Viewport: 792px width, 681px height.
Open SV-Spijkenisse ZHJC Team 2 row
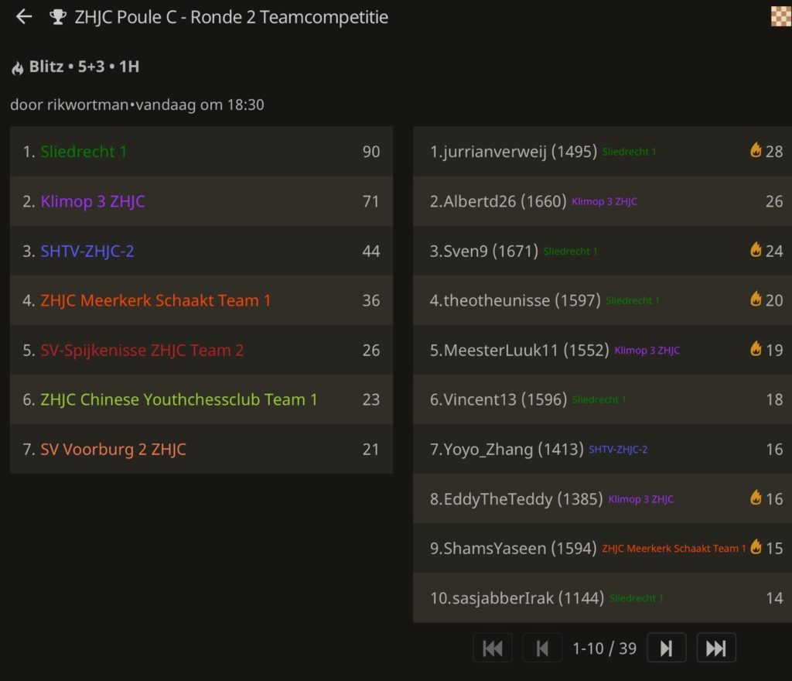point(201,350)
